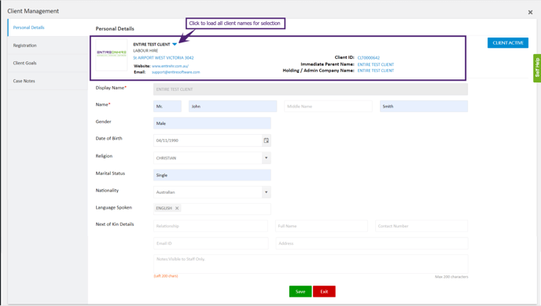Viewport: 541px width, 306px height.
Task: Expand the Religion dropdown arrow
Action: [x=266, y=158]
